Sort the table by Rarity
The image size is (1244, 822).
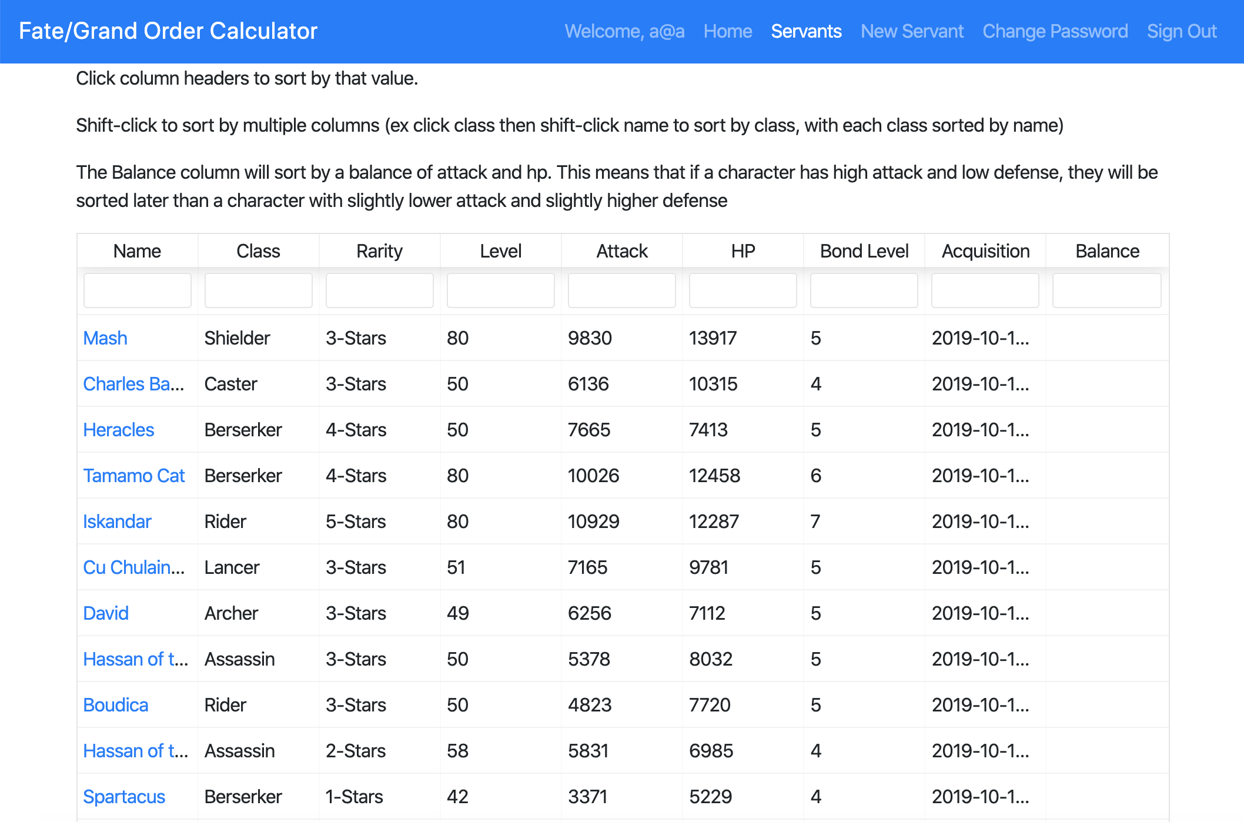[x=379, y=251]
